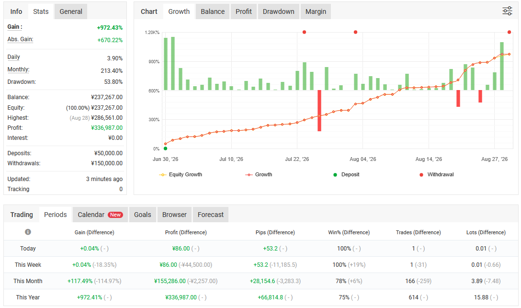
Task: Click the info icon in Periods table
Action: 28,232
